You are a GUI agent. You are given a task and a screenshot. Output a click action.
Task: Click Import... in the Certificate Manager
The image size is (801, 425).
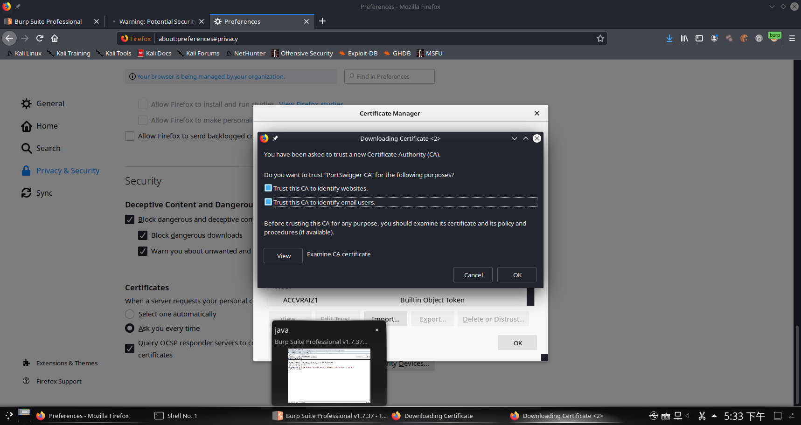click(x=385, y=319)
